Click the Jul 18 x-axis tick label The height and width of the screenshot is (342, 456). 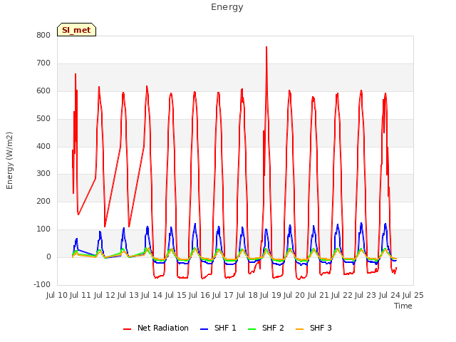247,296
